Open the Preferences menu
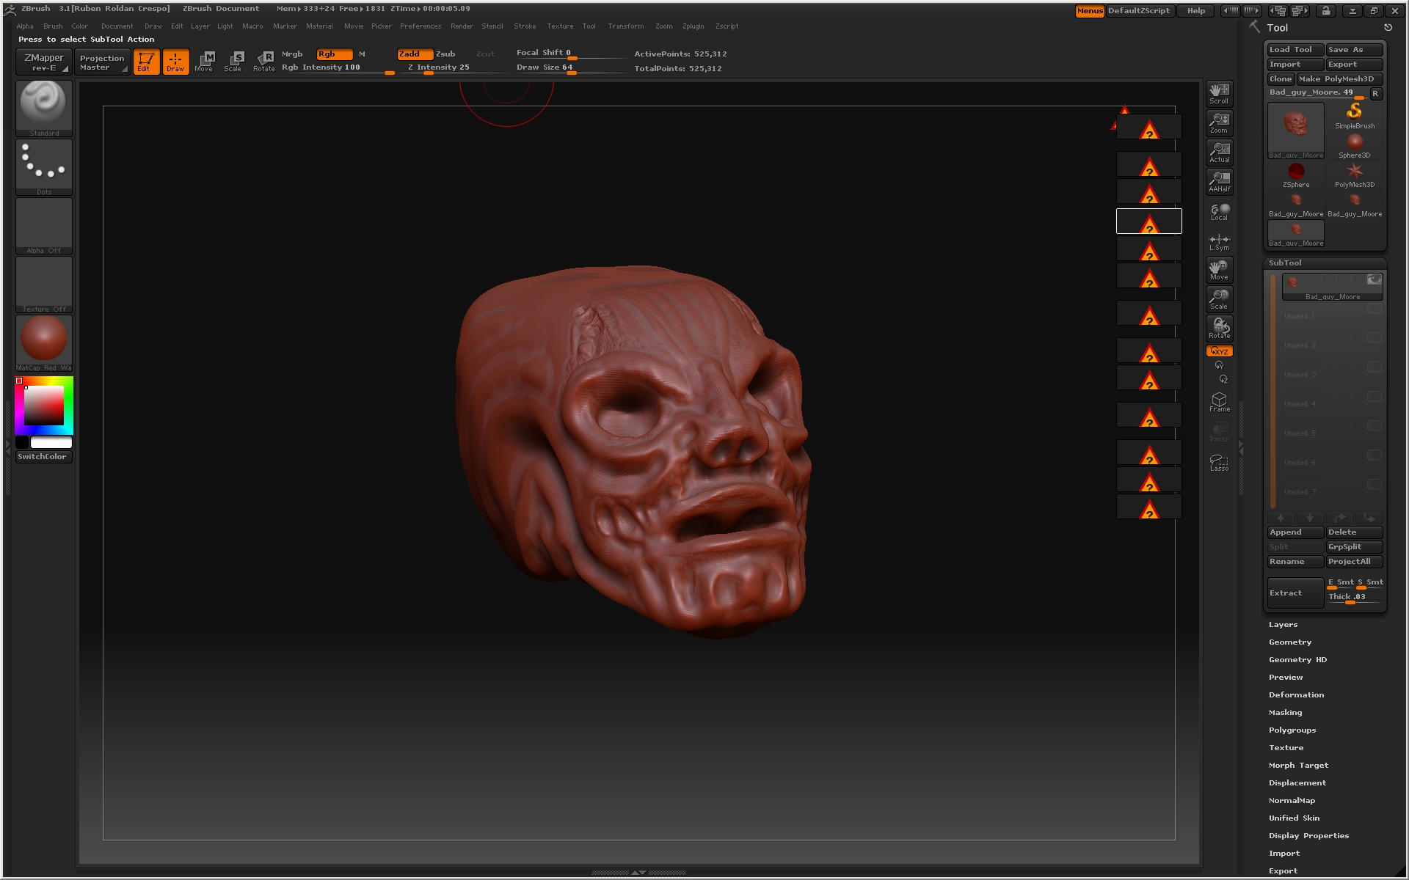The height and width of the screenshot is (880, 1409). 420,26
